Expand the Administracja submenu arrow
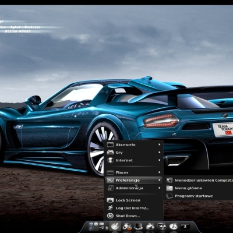The width and height of the screenshot is (233, 233). (x=159, y=188)
